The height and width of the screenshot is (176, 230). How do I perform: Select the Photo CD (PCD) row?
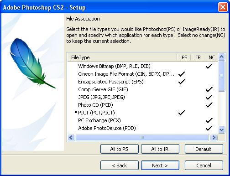point(142,105)
